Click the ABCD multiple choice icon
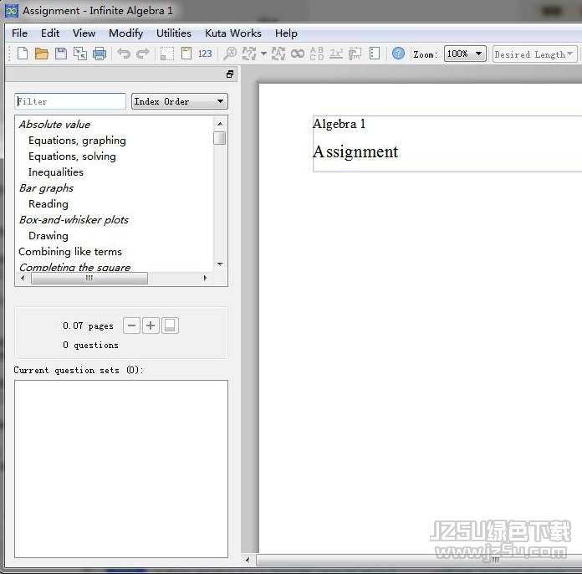This screenshot has height=574, width=582. pyautogui.click(x=317, y=54)
